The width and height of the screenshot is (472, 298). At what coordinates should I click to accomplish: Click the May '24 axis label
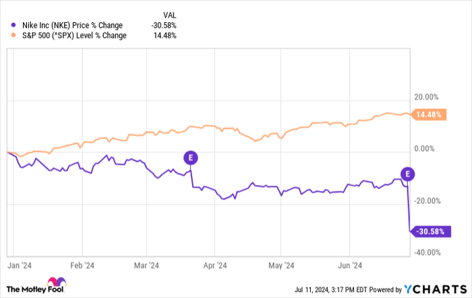(x=282, y=264)
